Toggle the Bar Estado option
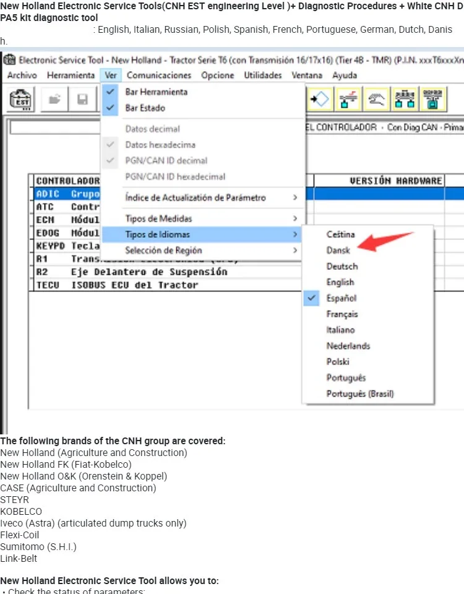 click(145, 108)
